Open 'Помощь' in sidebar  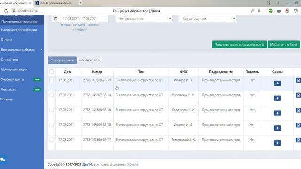coord(7,100)
